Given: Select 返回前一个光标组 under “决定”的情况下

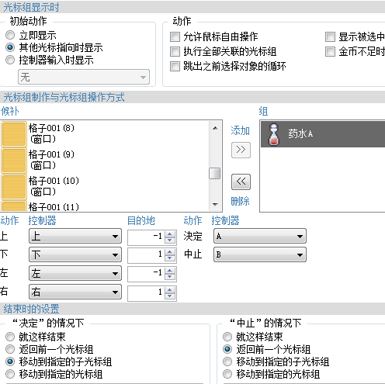Looking at the screenshot, I should (10, 349).
